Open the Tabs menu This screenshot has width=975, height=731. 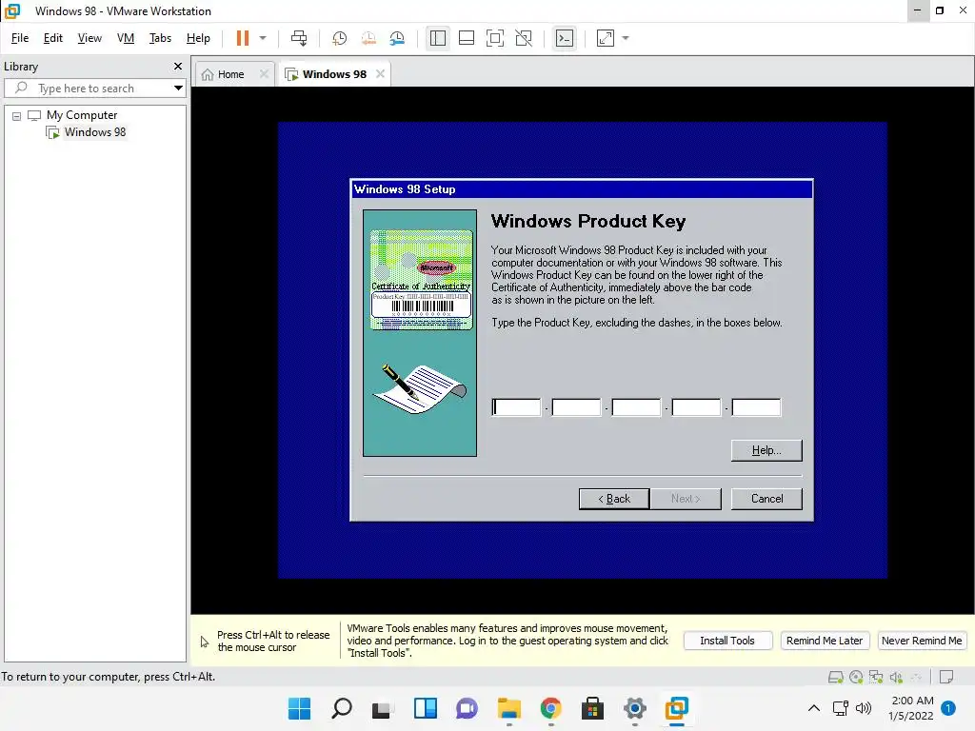click(160, 38)
